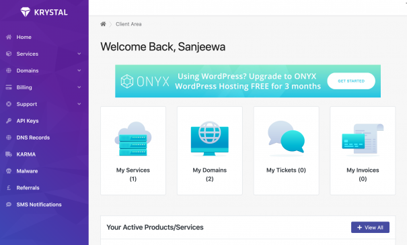This screenshot has height=245, width=407.
Task: Open My Services (1) link
Action: pyautogui.click(x=133, y=175)
